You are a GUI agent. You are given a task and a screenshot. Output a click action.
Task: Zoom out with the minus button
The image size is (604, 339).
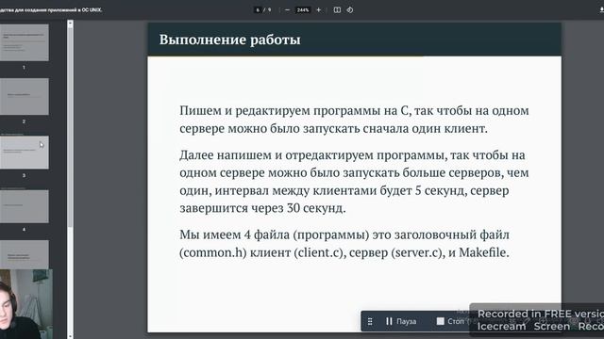click(x=287, y=10)
